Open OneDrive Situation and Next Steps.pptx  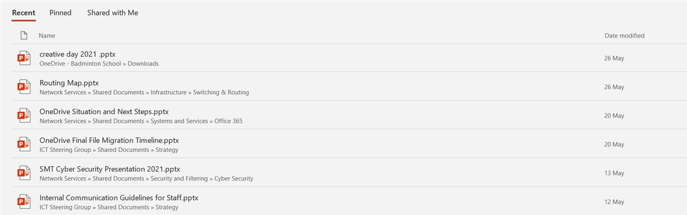coord(104,112)
